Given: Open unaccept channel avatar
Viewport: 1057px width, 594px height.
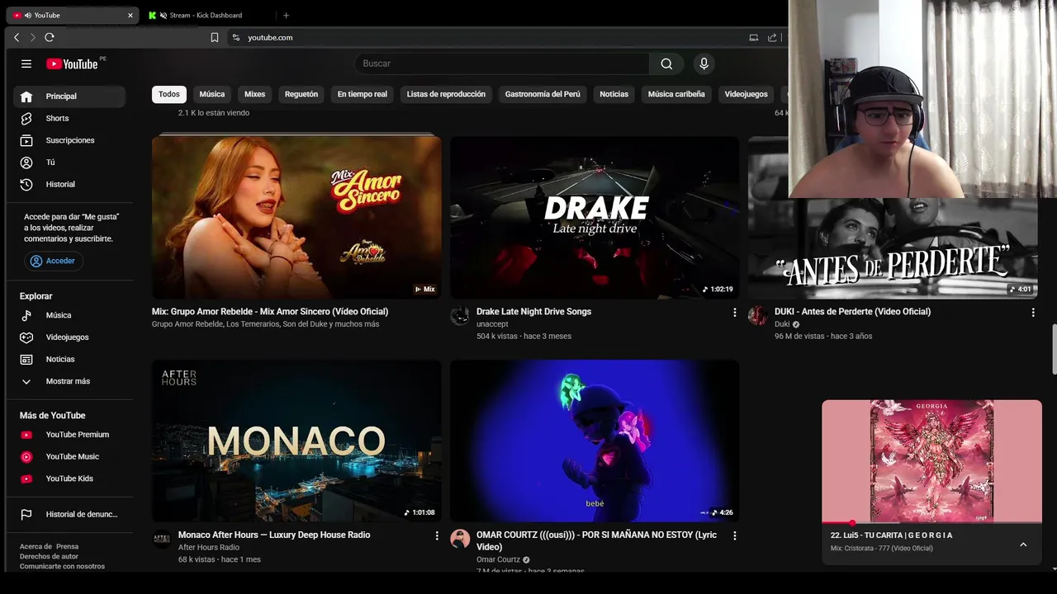Looking at the screenshot, I should pyautogui.click(x=460, y=316).
